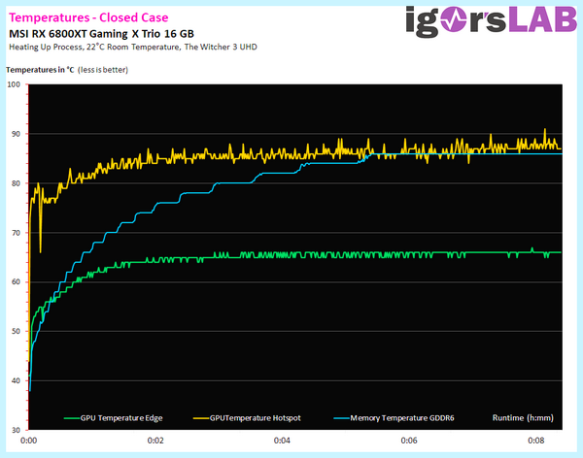Click the y-axis value 40

(16, 380)
